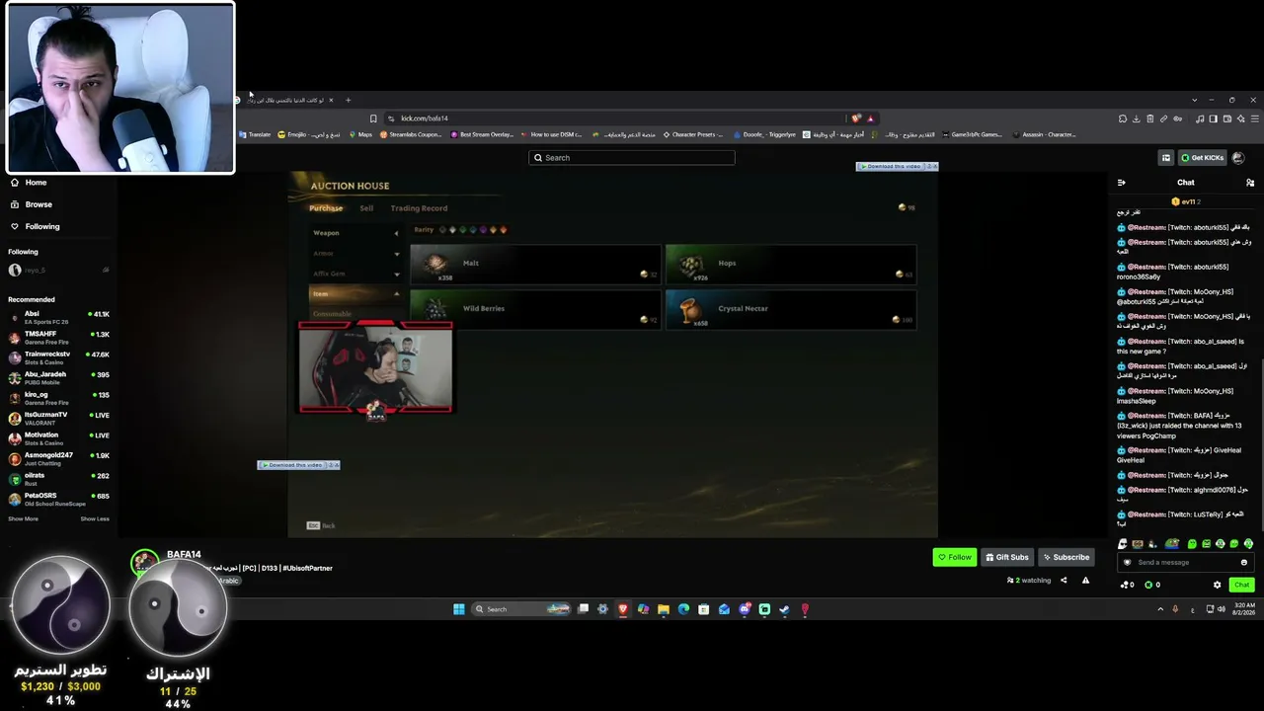Subscribe to the BAFA14 channel

pos(1066,557)
